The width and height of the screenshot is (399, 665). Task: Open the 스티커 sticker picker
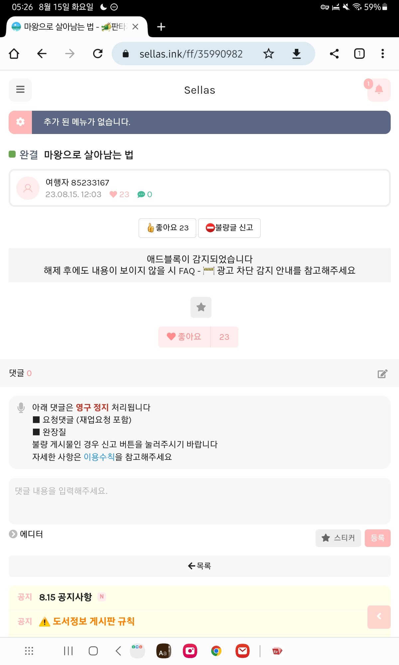tap(338, 538)
